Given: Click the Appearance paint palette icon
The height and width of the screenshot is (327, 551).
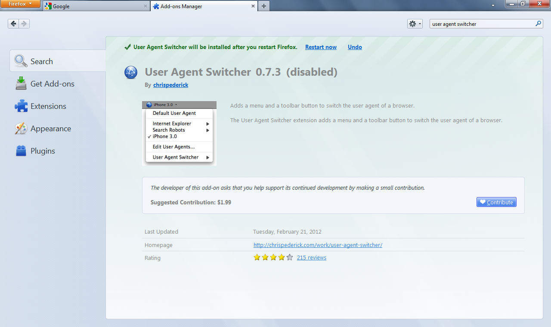Looking at the screenshot, I should point(21,128).
